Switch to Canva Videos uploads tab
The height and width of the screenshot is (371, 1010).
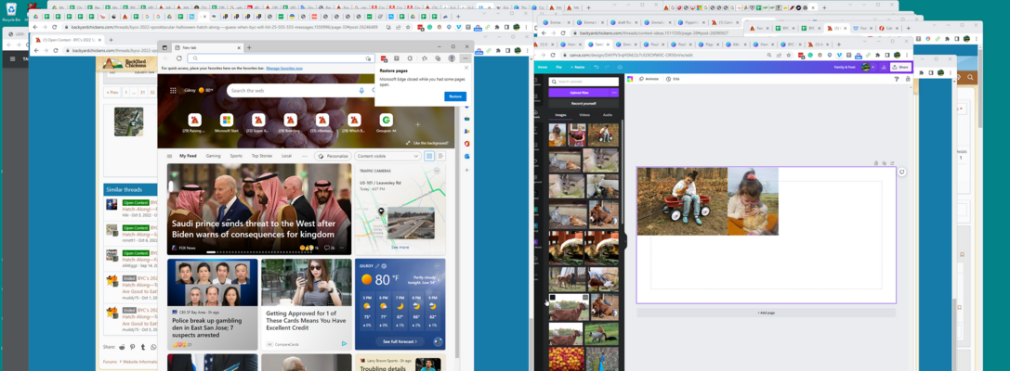[x=584, y=114]
